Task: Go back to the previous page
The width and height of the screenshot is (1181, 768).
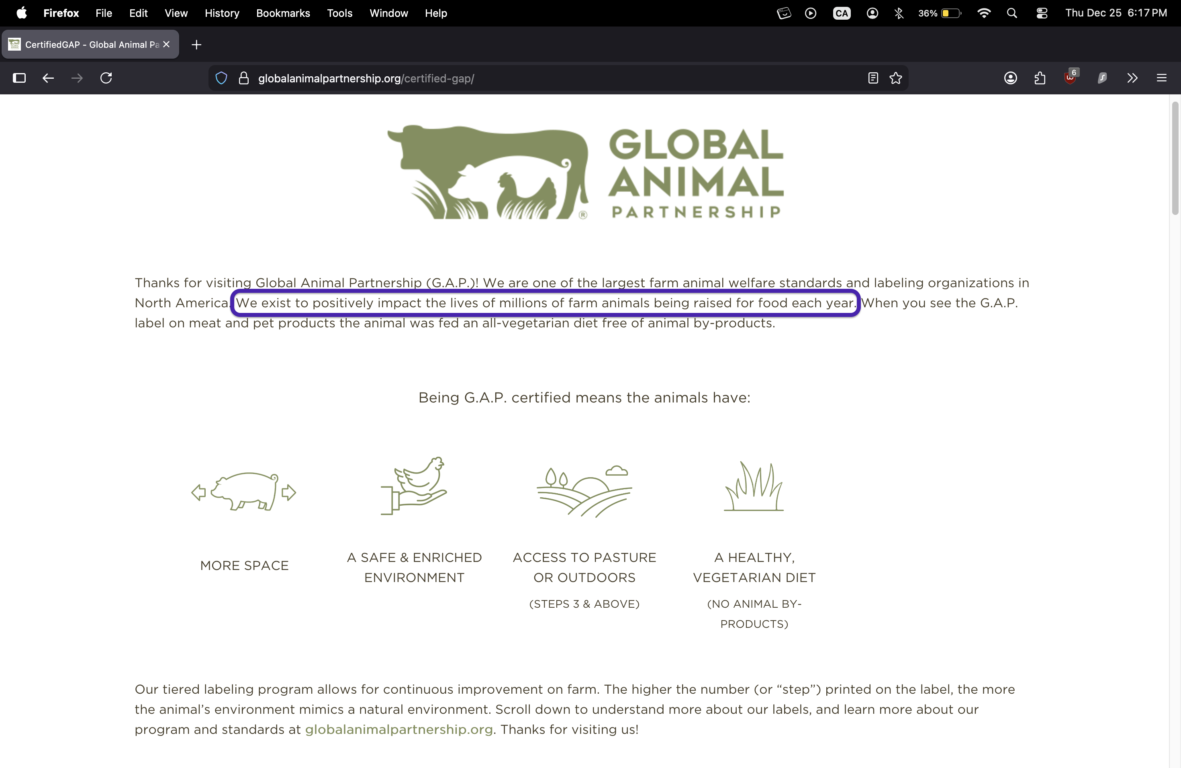Action: [48, 78]
